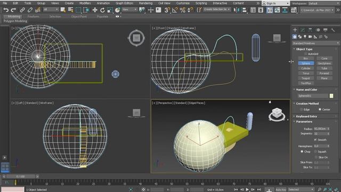341x192 pixels.
Task: Open the Render Setup icon
Action: pyautogui.click(x=294, y=10)
